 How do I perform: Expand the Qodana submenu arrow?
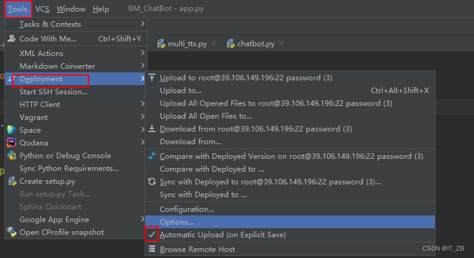pyautogui.click(x=143, y=142)
